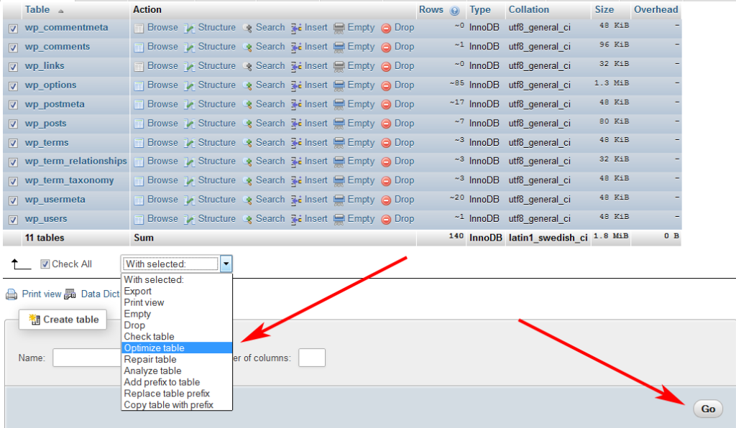The width and height of the screenshot is (736, 428).
Task: Click Structure icon for wp_posts row
Action: [189, 124]
